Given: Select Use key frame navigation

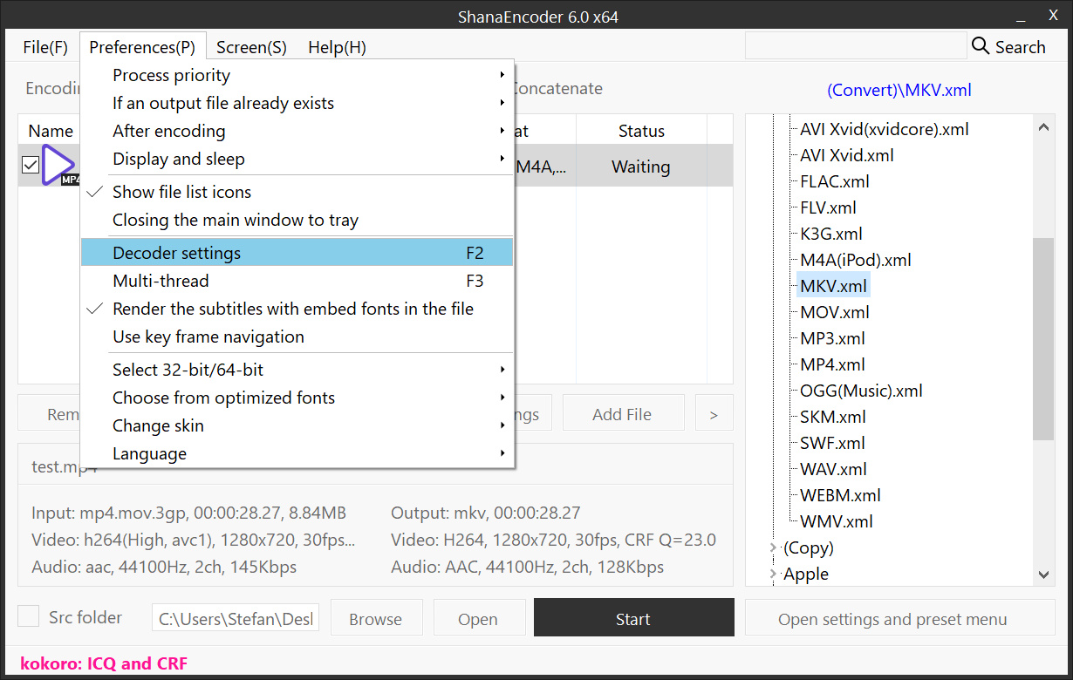Looking at the screenshot, I should click(297, 337).
